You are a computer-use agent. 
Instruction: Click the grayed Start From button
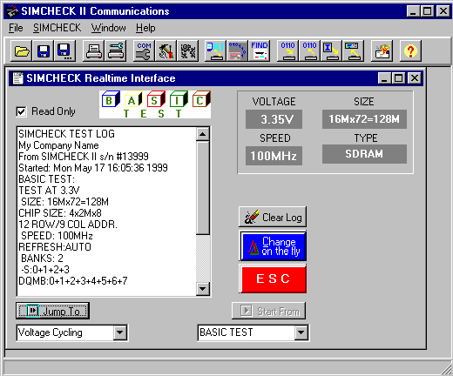pyautogui.click(x=268, y=311)
